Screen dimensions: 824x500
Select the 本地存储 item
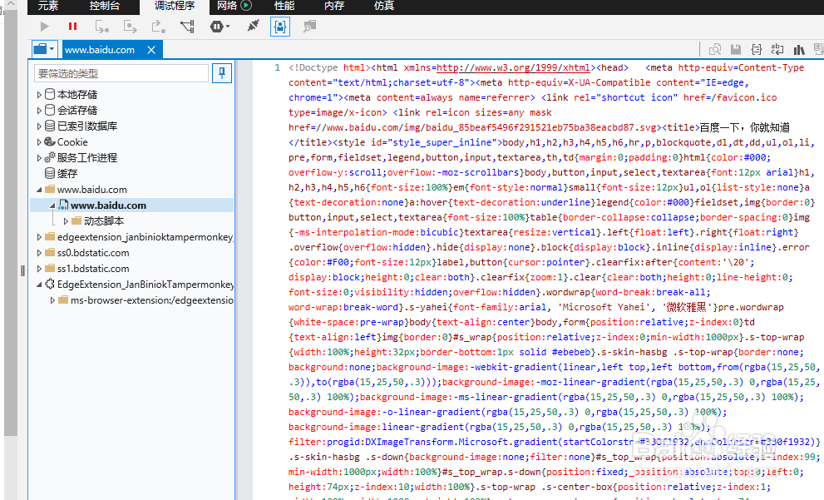pos(76,95)
